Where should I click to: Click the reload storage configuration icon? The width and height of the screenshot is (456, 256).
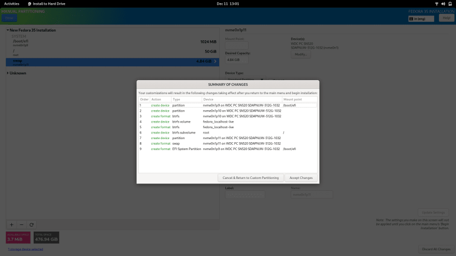tap(32, 224)
